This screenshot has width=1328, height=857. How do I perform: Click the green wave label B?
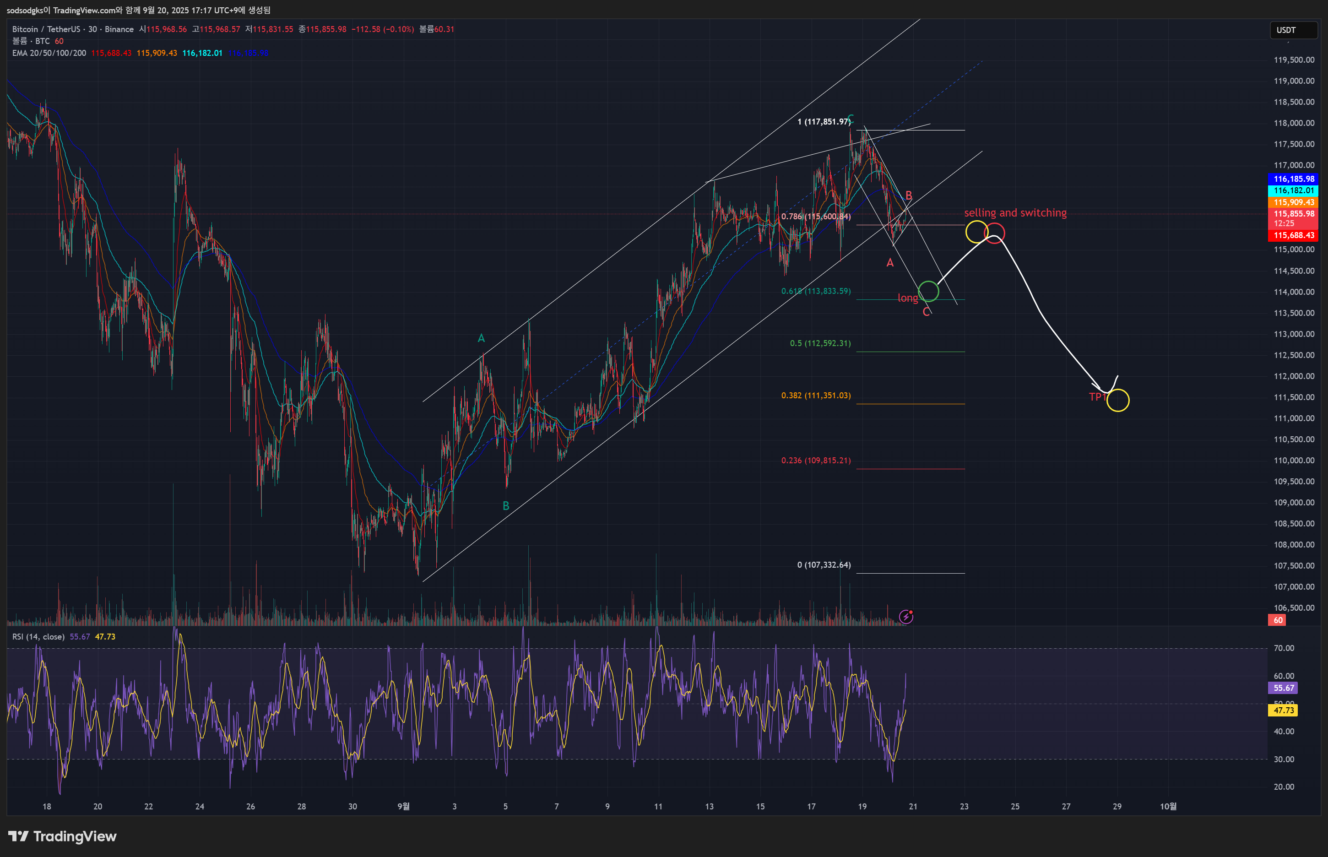pyautogui.click(x=506, y=506)
